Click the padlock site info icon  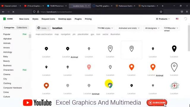pyautogui.click(x=38, y=12)
